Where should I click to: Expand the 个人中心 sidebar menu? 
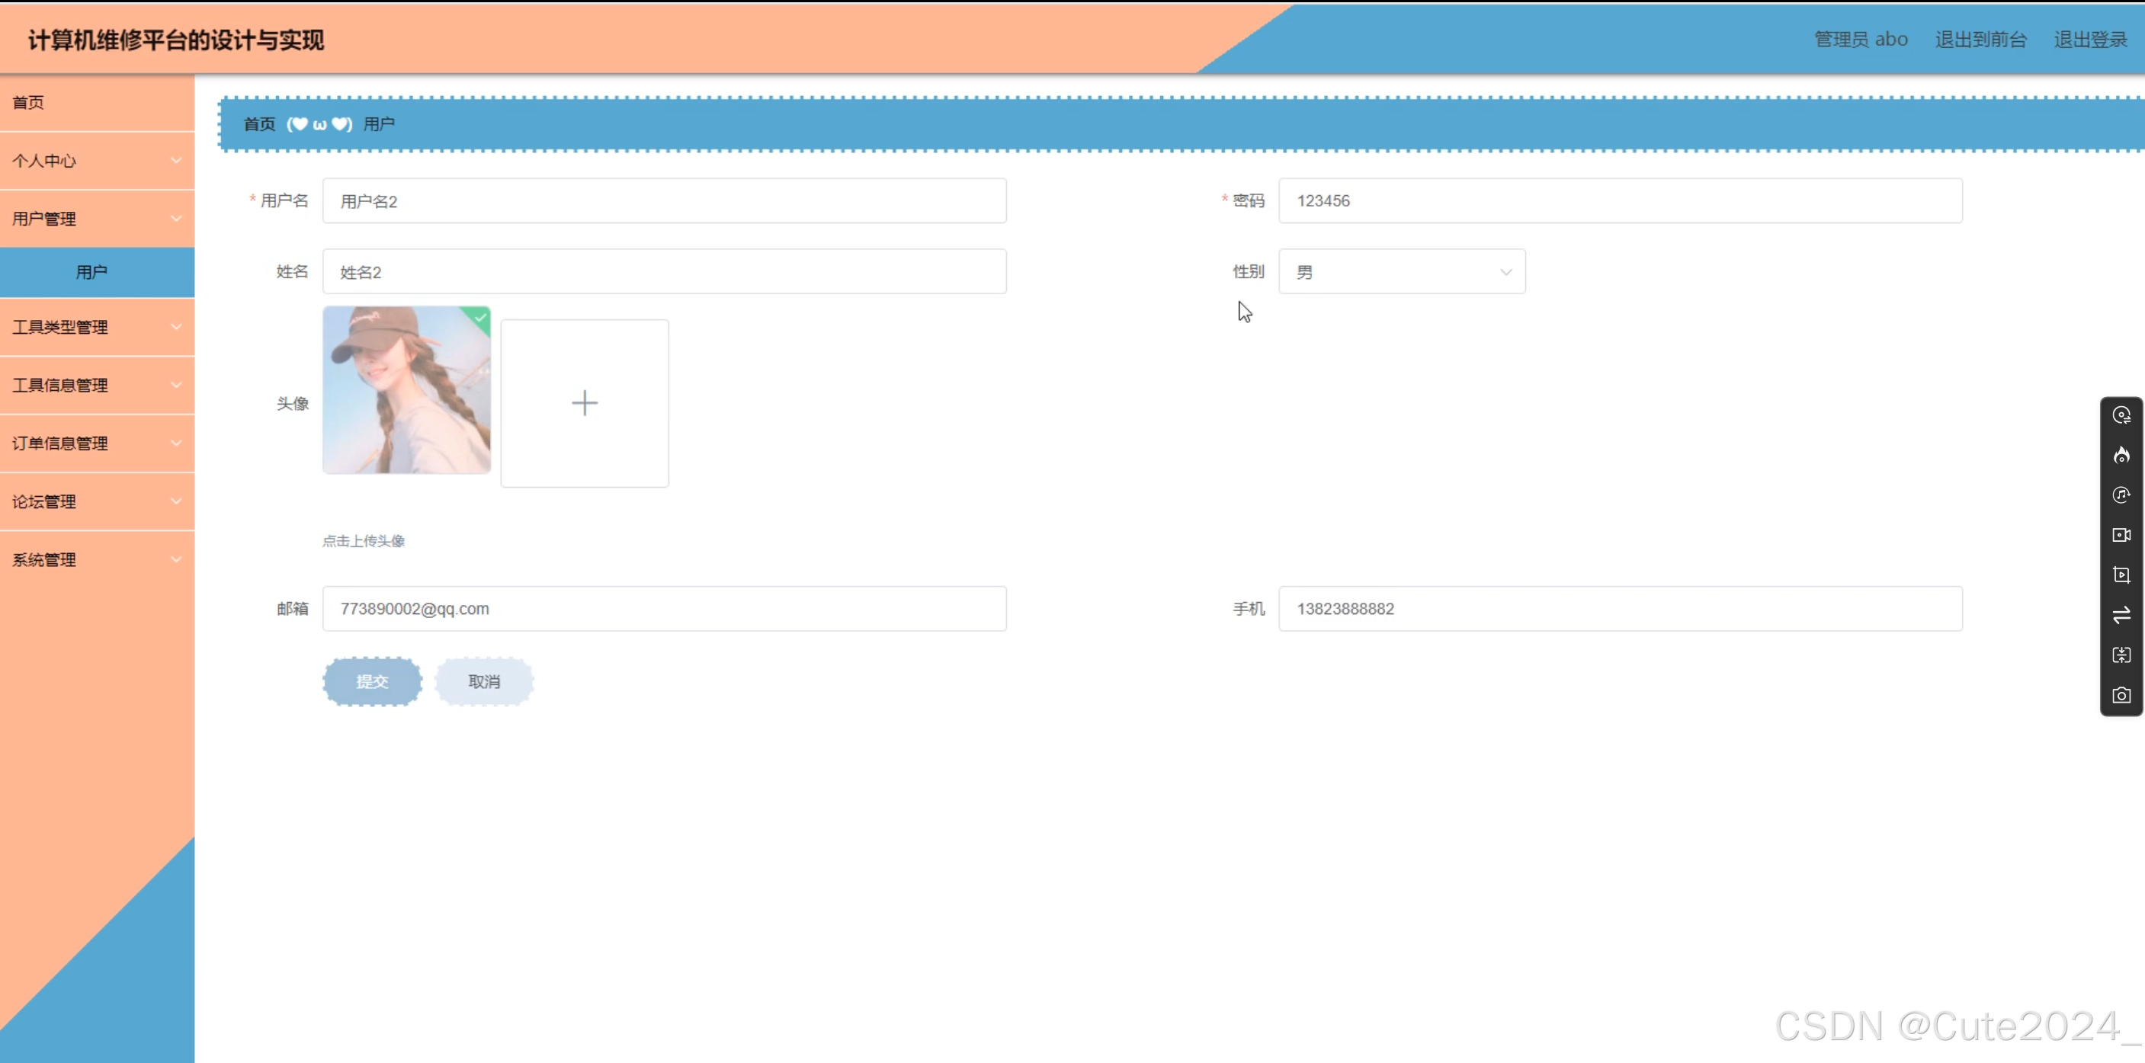(x=97, y=160)
